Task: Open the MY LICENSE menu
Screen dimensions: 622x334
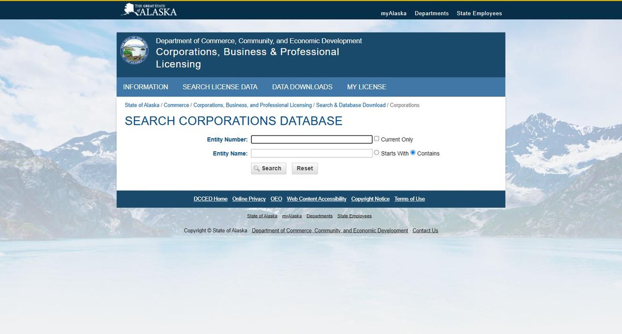Action: click(366, 87)
